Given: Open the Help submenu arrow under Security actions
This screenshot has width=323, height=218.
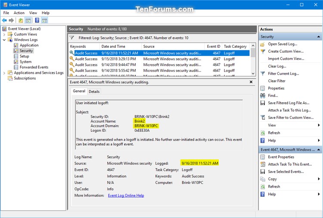Looking at the screenshot, I should click(x=319, y=140).
